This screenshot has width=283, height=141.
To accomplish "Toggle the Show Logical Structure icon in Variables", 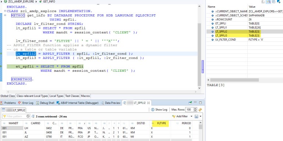I will (x=269, y=1).
